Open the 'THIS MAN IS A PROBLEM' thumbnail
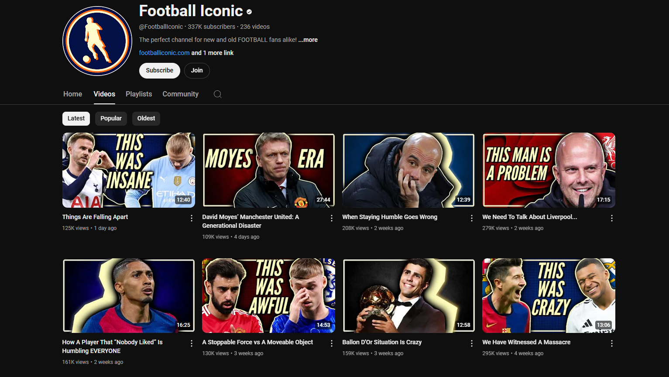The height and width of the screenshot is (377, 669). point(549,170)
